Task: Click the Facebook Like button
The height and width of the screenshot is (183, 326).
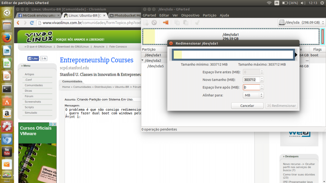Action: point(33,59)
